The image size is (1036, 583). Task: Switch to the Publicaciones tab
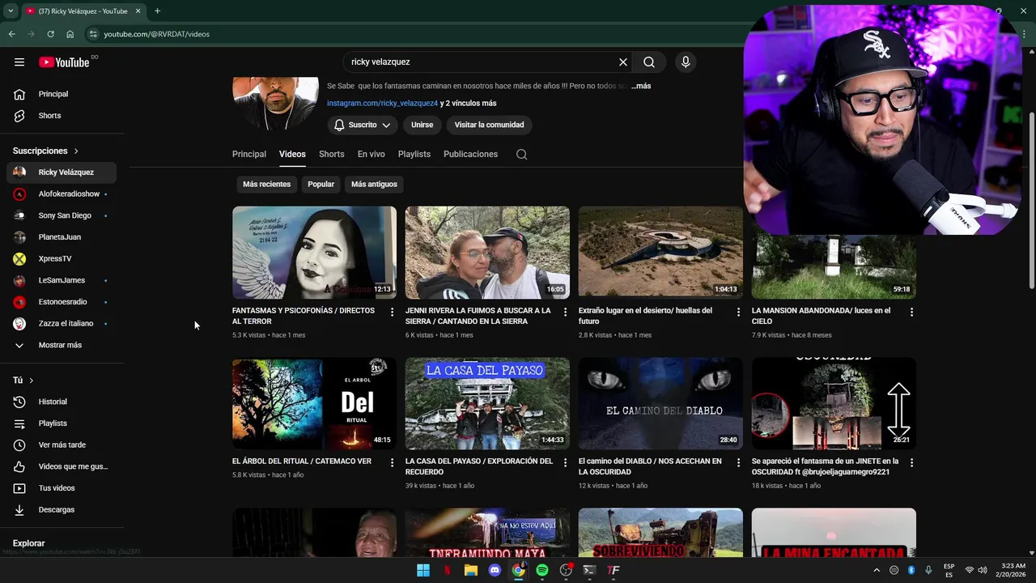[470, 154]
